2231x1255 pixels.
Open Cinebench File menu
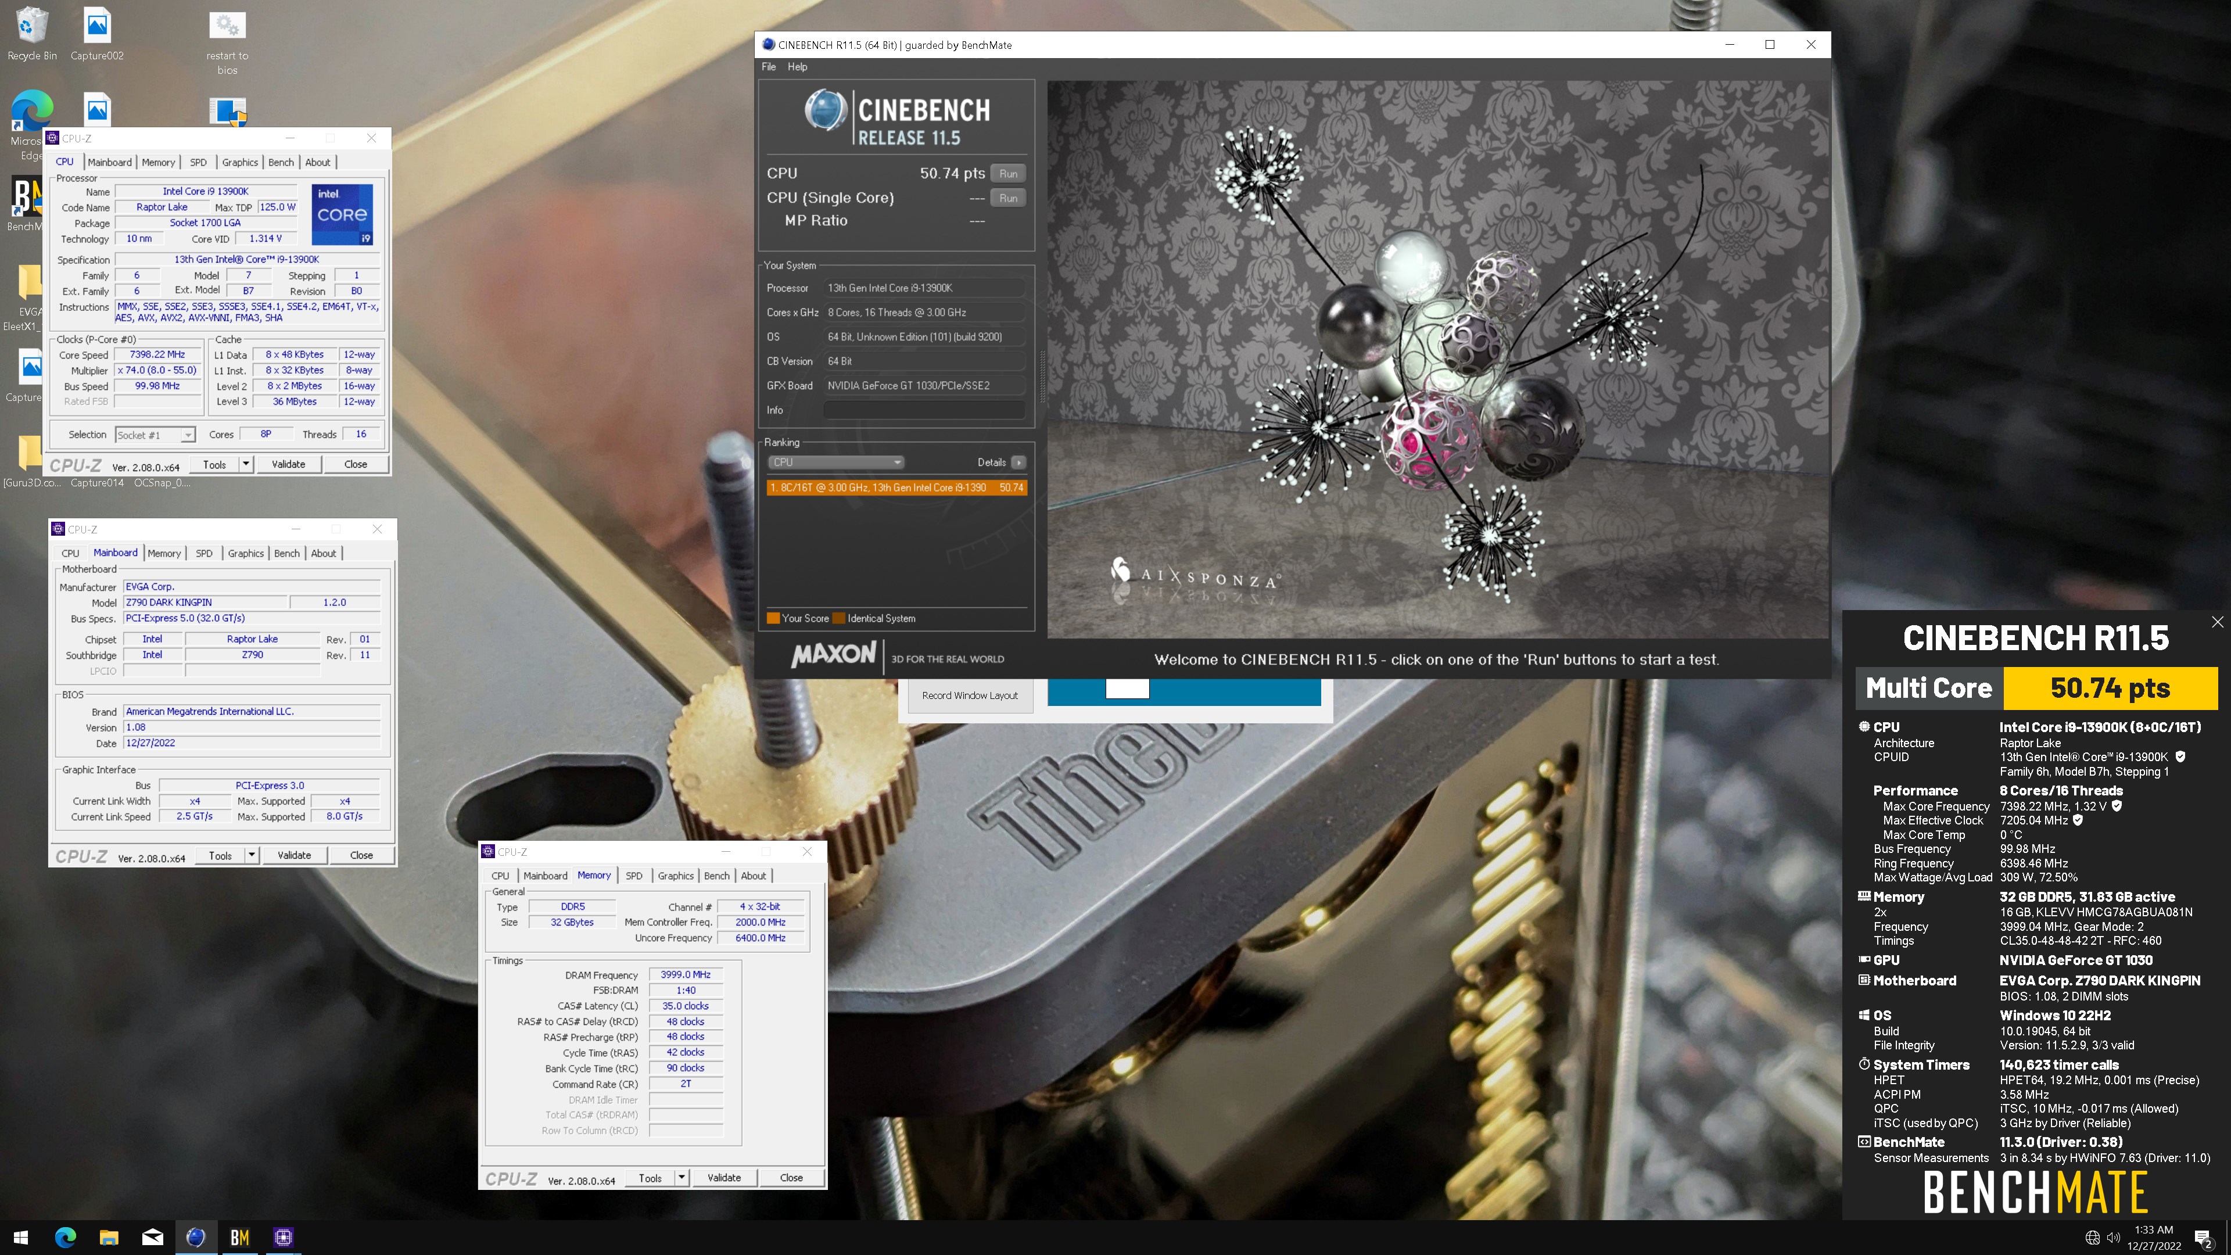[x=768, y=67]
